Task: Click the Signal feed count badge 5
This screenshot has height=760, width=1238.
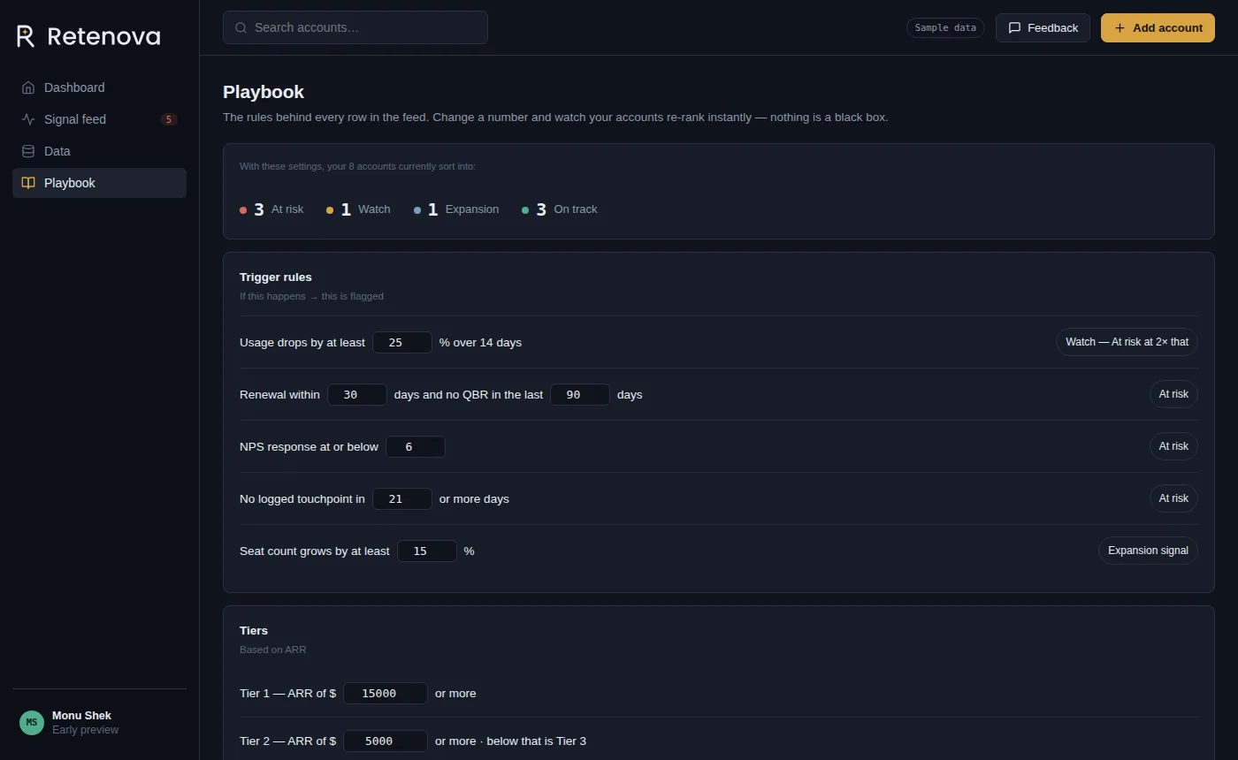Action: 169,119
